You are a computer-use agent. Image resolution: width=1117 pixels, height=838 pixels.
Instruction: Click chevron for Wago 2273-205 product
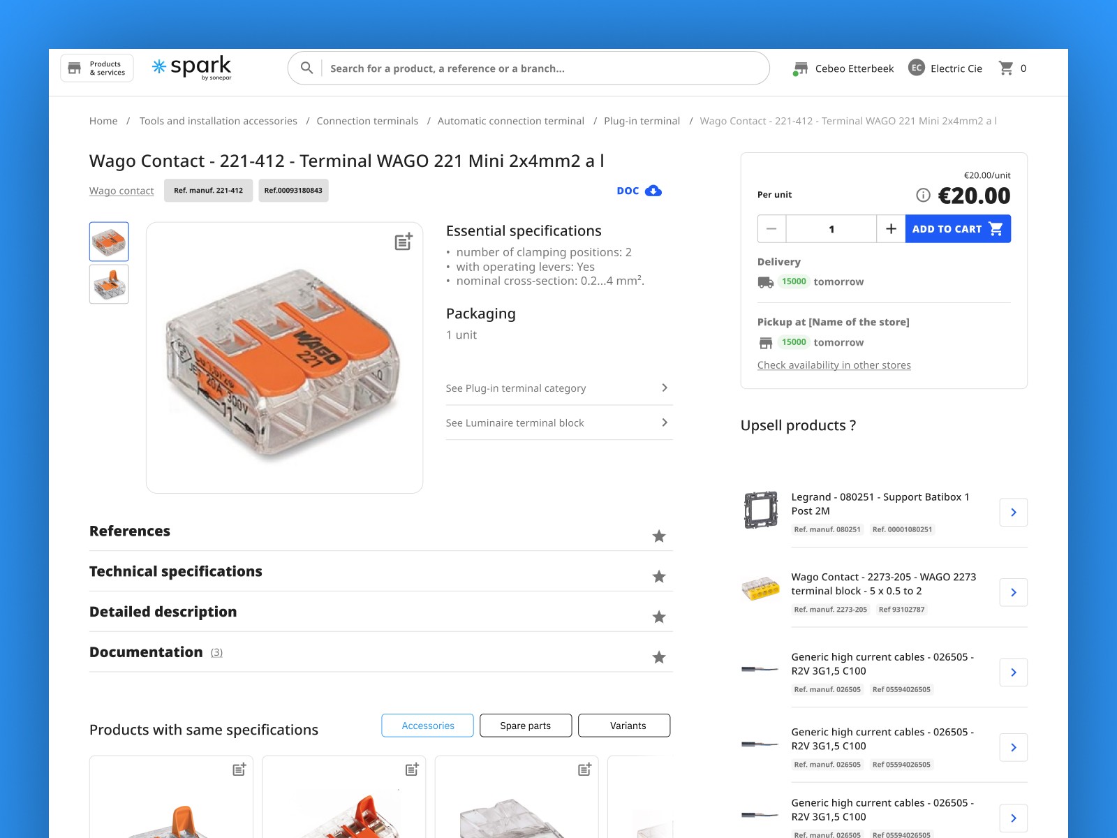pos(1014,593)
